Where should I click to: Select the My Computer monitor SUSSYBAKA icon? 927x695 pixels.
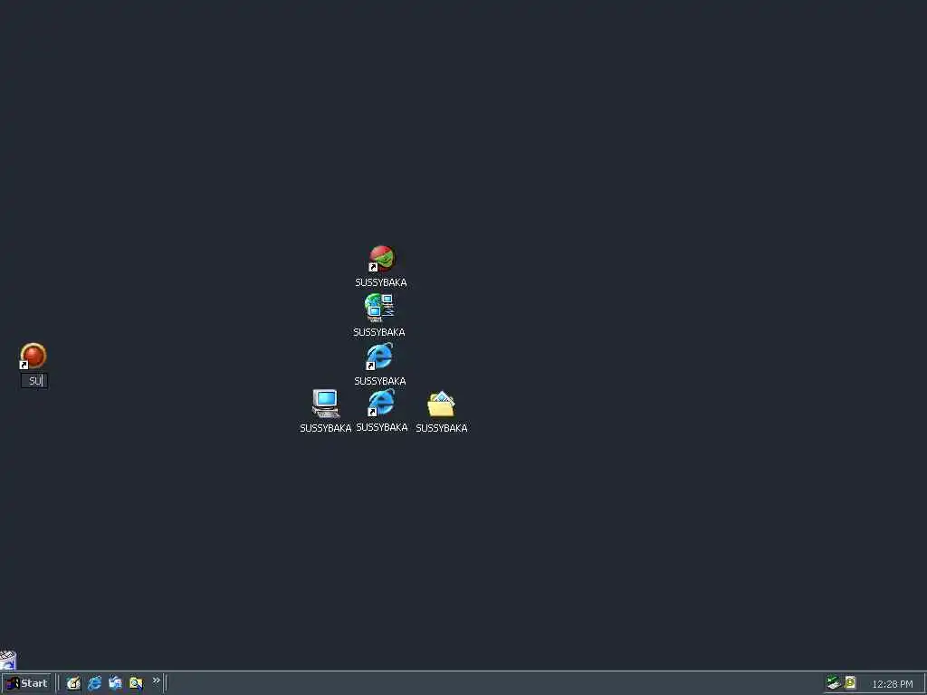click(326, 404)
